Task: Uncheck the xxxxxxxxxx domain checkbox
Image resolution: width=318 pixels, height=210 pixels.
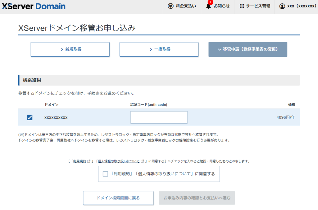Action: [30, 117]
